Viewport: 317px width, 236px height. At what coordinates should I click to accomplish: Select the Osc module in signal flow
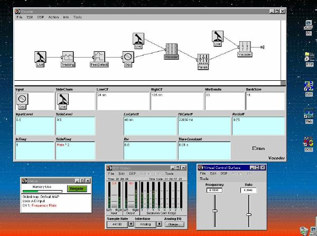click(x=127, y=56)
